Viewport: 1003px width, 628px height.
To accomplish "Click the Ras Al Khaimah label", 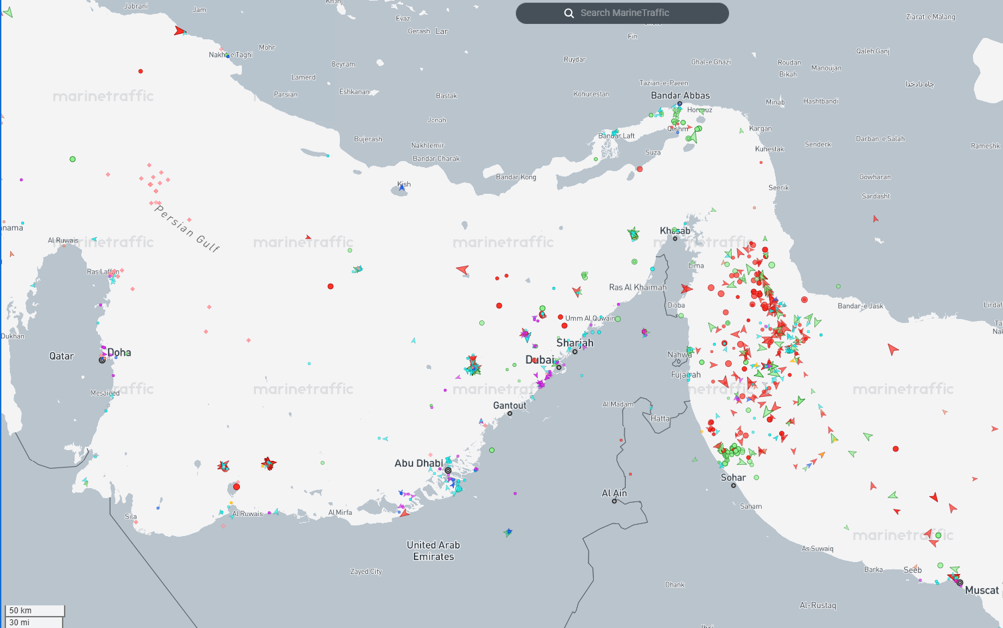I will (x=638, y=288).
